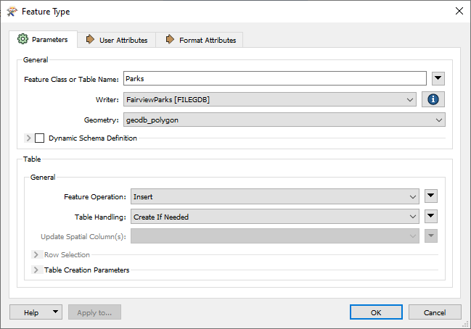
Task: Open the Table Handling dropdown
Action: click(275, 217)
